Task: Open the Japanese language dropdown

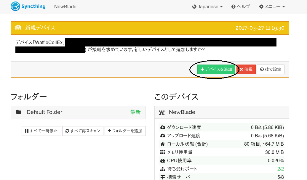Action: (x=207, y=7)
